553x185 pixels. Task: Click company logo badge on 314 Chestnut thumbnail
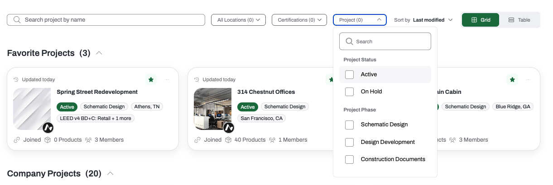click(x=229, y=128)
